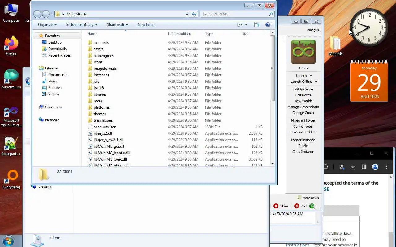Click the calendar gadget showing Monday 29
The image size is (396, 247).
369,81
